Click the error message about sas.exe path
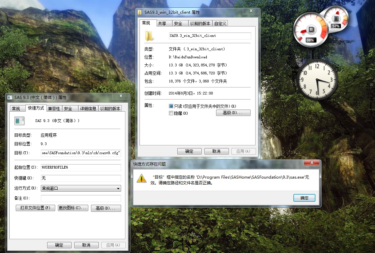This screenshot has width=375, height=253. point(229,180)
